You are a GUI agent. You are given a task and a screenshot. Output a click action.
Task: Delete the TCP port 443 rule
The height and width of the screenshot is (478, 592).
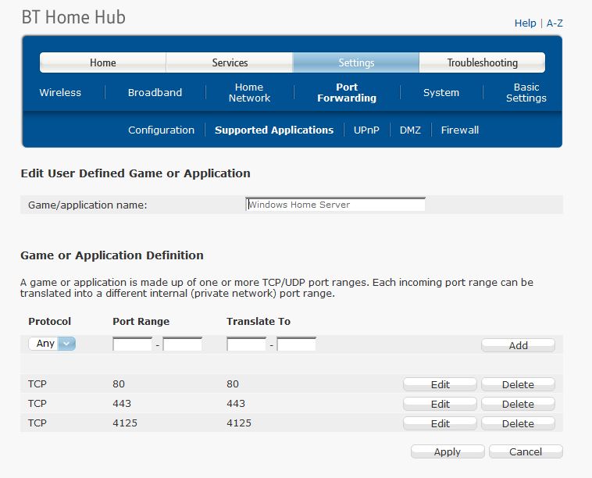click(518, 404)
